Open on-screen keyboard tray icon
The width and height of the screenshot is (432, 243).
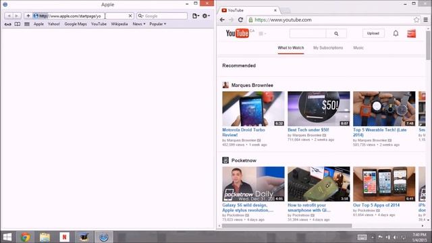pyautogui.click(x=362, y=237)
